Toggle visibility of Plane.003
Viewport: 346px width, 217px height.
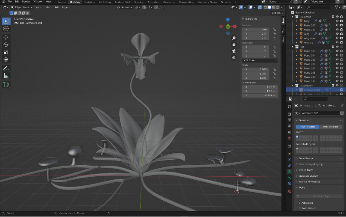tap(337, 51)
